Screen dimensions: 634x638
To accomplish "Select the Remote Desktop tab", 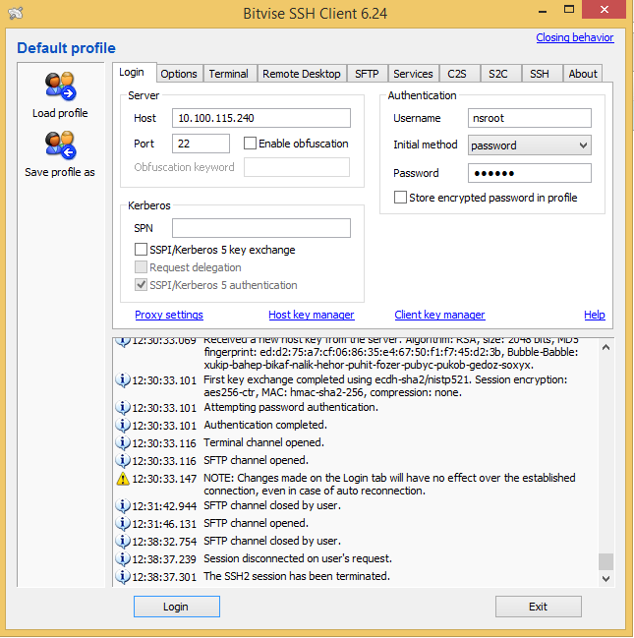I will [x=301, y=74].
